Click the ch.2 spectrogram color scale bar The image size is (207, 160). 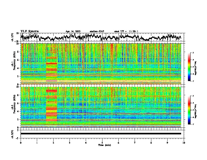point(189,110)
